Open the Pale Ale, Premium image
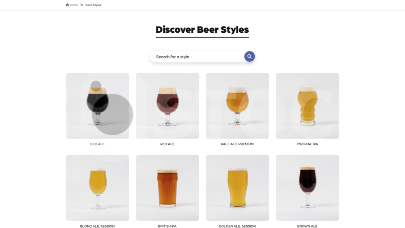This screenshot has width=405, height=228. click(x=237, y=106)
